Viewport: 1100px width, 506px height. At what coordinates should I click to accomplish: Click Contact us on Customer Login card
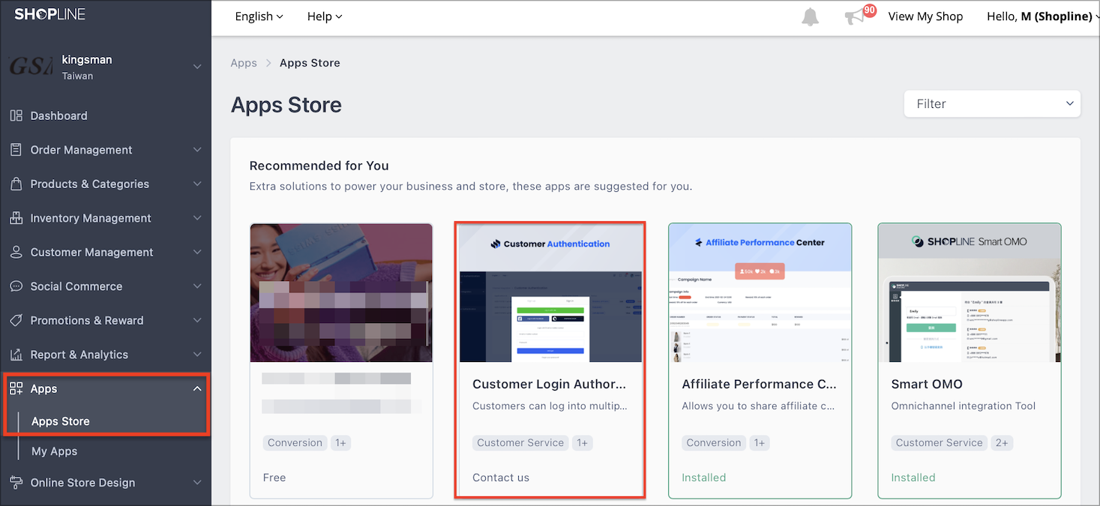tap(501, 478)
